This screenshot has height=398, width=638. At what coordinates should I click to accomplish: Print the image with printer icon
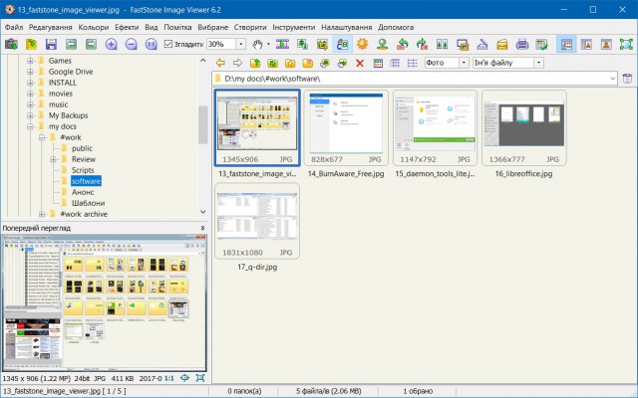coord(521,44)
